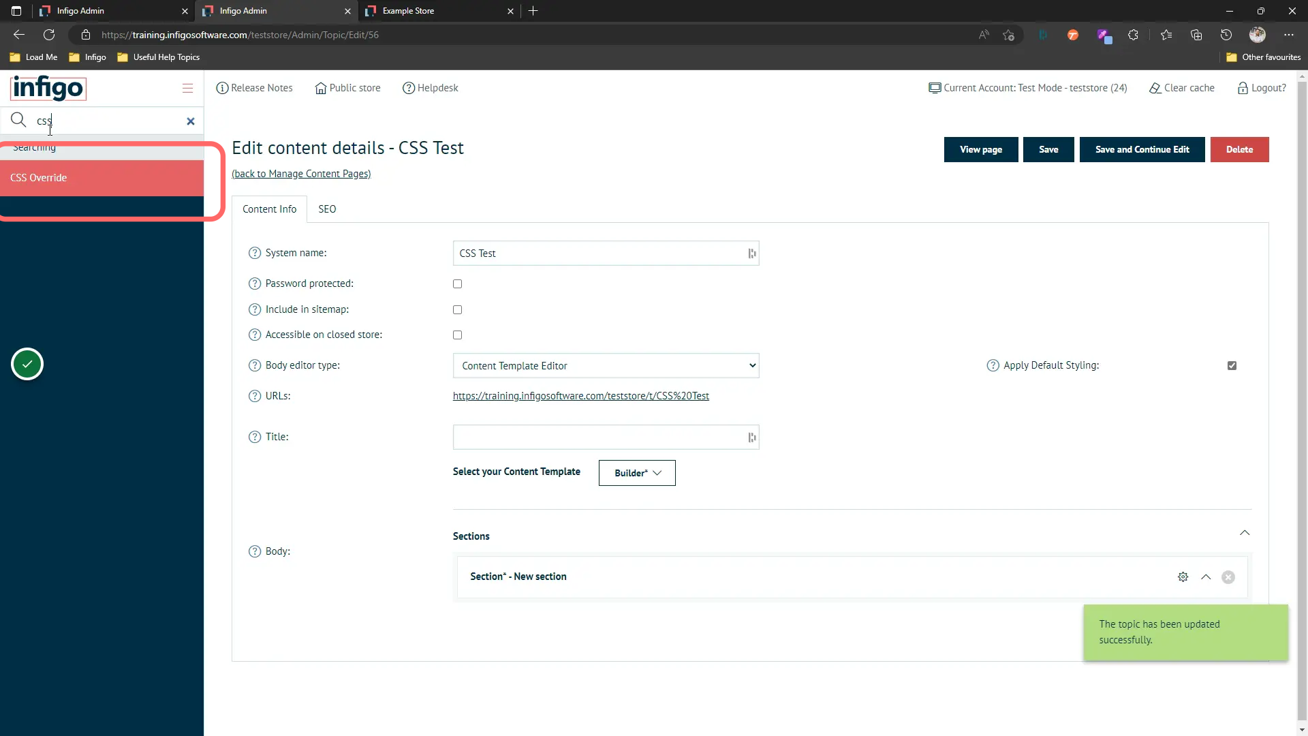
Task: Show help for URLs
Action: coord(255,396)
